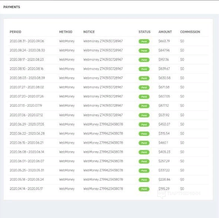Select period 2020.04.14 - 2020.05.17

click(26, 188)
